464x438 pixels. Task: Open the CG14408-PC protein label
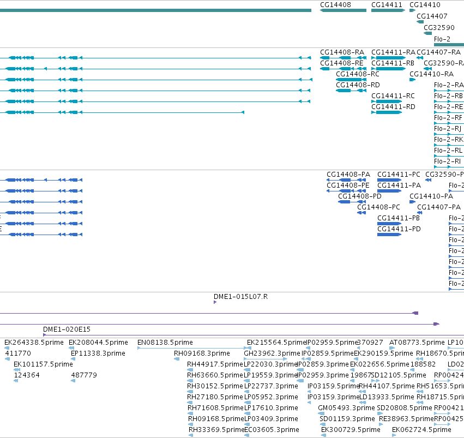[x=378, y=207]
